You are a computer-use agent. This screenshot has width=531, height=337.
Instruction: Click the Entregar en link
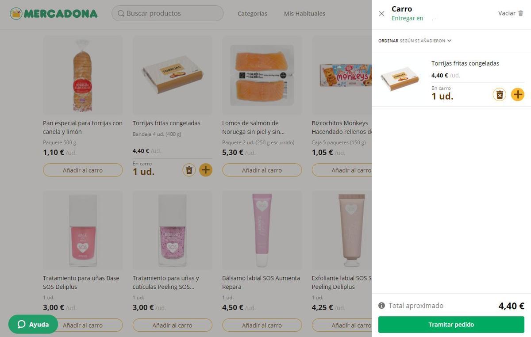[x=407, y=18]
